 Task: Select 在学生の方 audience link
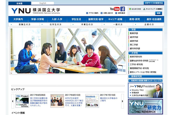pos(55,25)
